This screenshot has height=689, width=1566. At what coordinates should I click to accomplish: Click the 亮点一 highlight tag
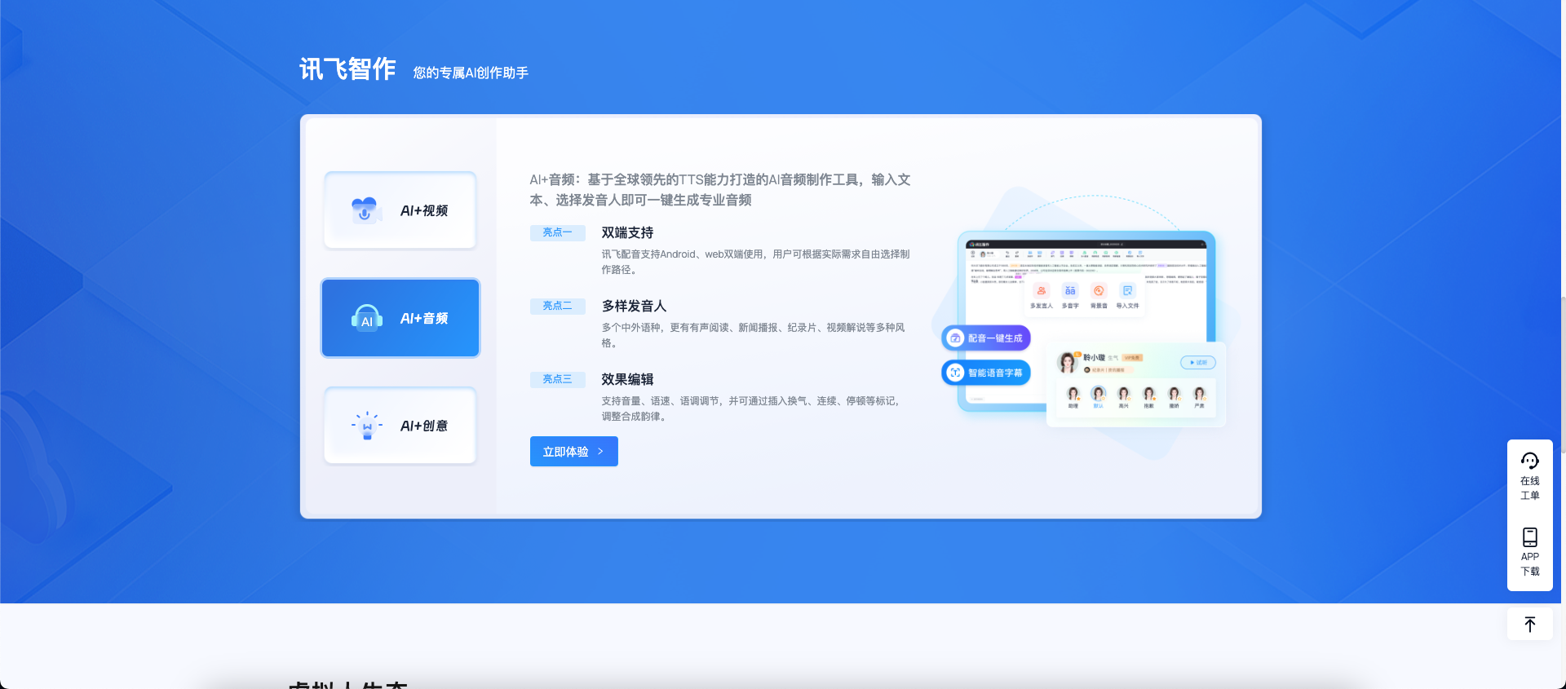(x=557, y=232)
